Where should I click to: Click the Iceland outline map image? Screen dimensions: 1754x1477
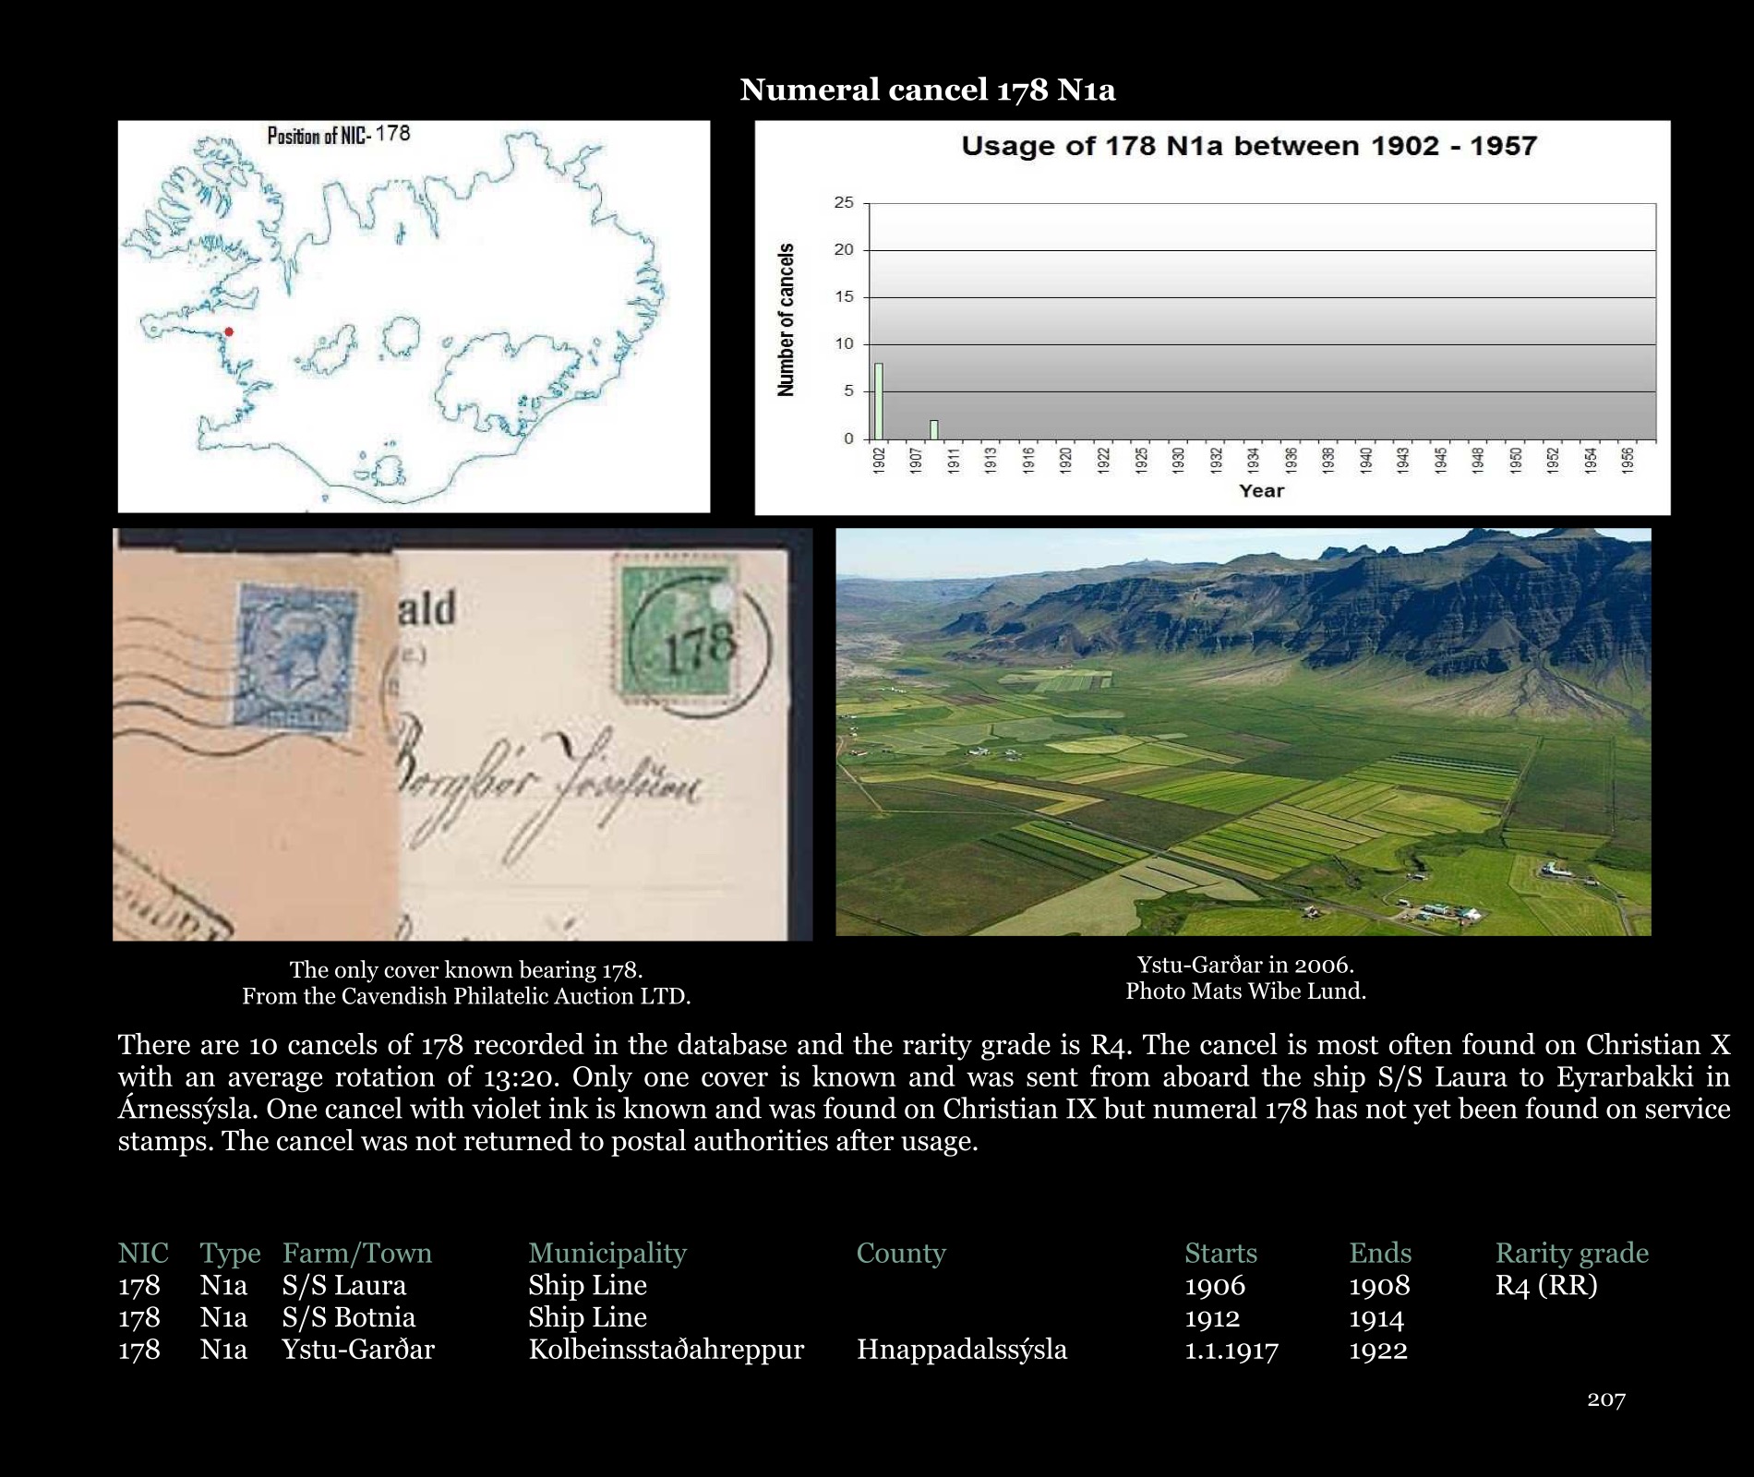(414, 316)
